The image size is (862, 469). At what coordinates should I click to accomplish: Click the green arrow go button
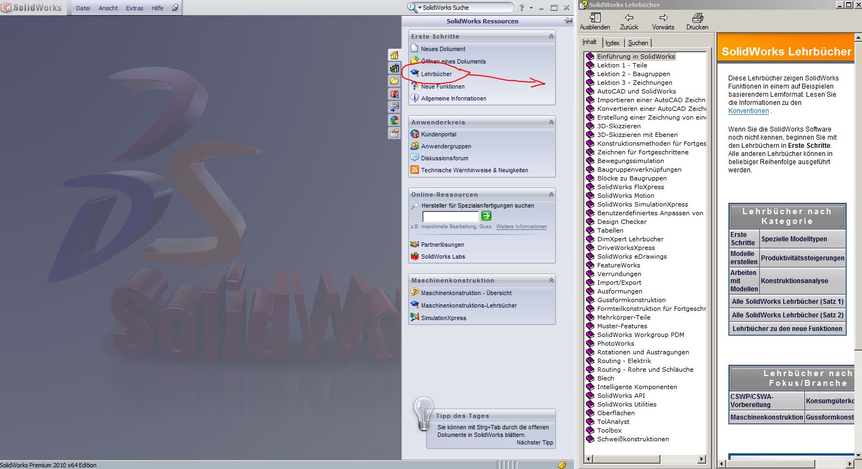click(x=486, y=216)
